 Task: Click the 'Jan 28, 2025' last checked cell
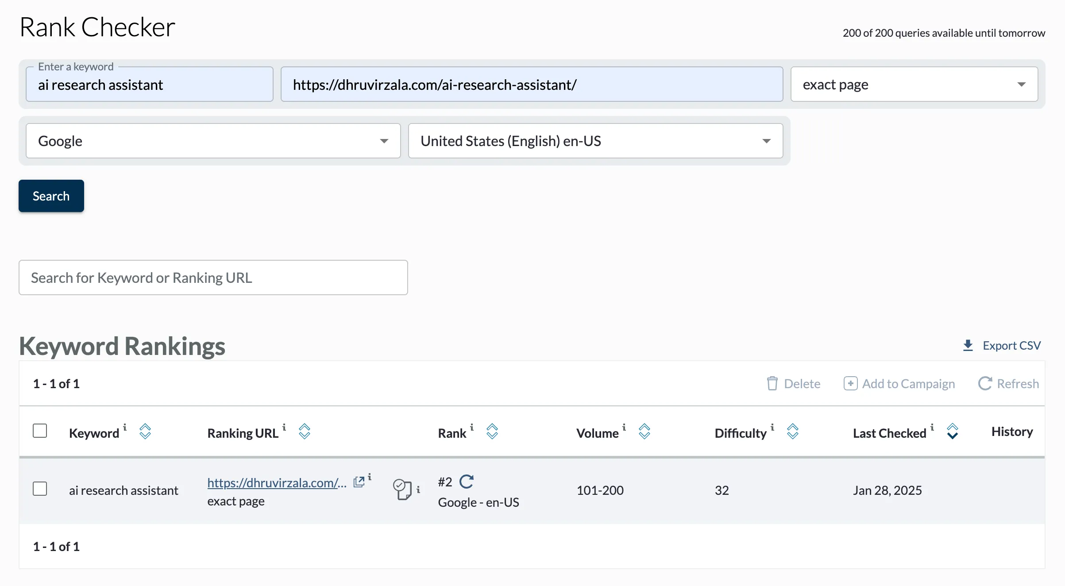coord(887,490)
